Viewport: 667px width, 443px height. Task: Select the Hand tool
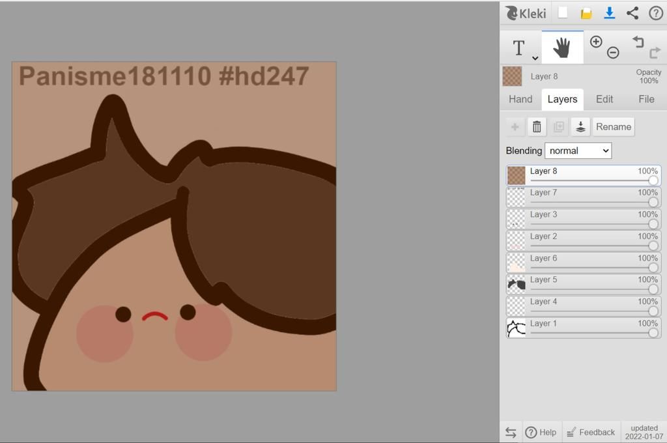pyautogui.click(x=562, y=48)
